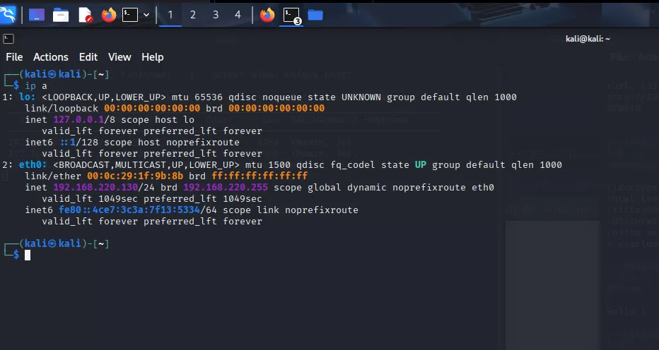Image resolution: width=659 pixels, height=350 pixels.
Task: Expand the terminal launcher dropdown arrow
Action: [x=146, y=15]
